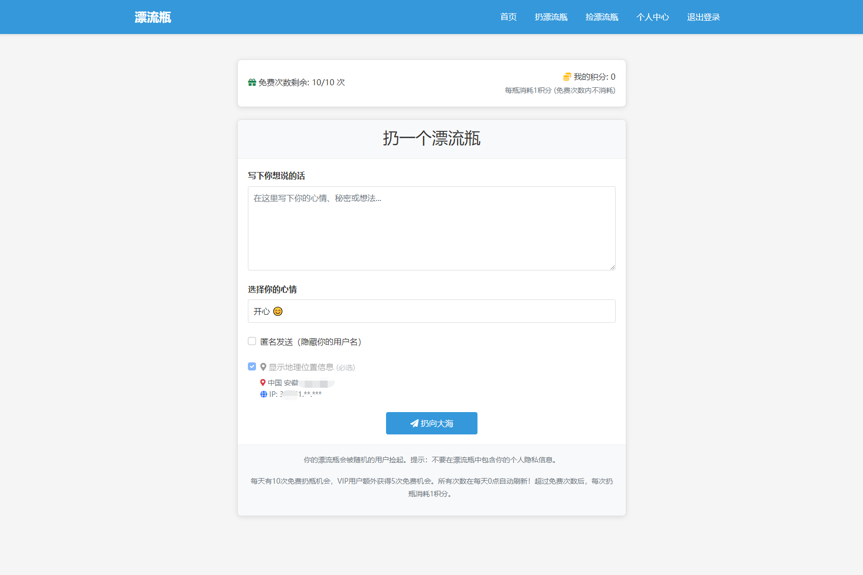This screenshot has height=575, width=863.
Task: Toggle the 显示地理位置信息 checkbox
Action: click(x=251, y=366)
